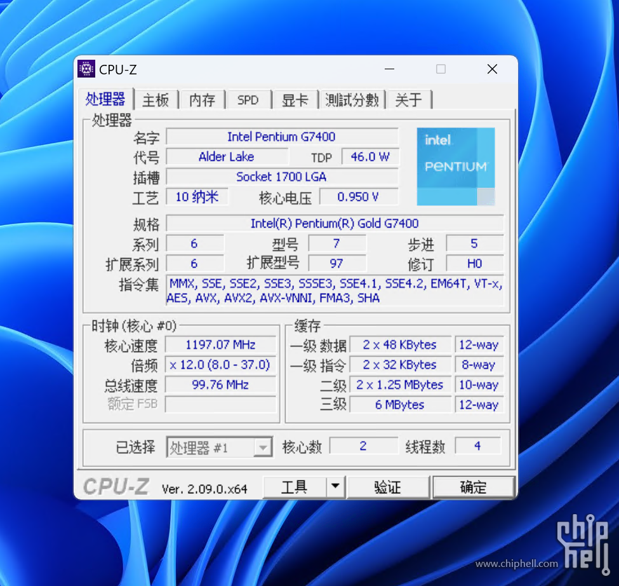
Task: Select the SPD tab
Action: click(x=248, y=100)
